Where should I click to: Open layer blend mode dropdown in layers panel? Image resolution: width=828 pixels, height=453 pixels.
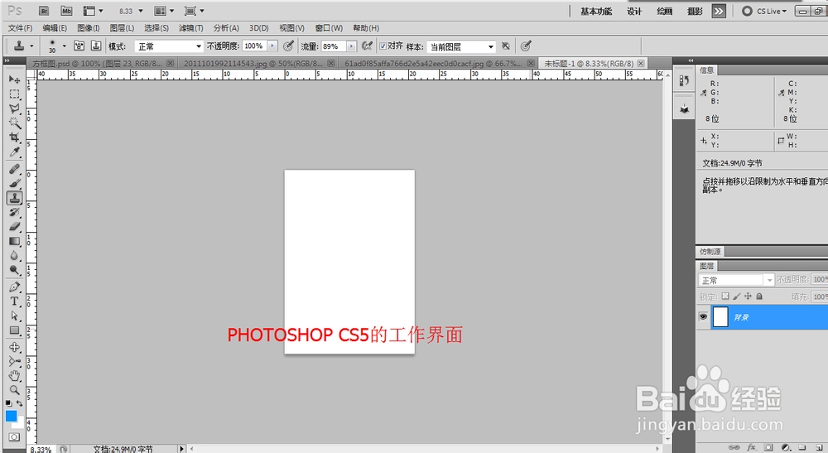click(x=736, y=280)
